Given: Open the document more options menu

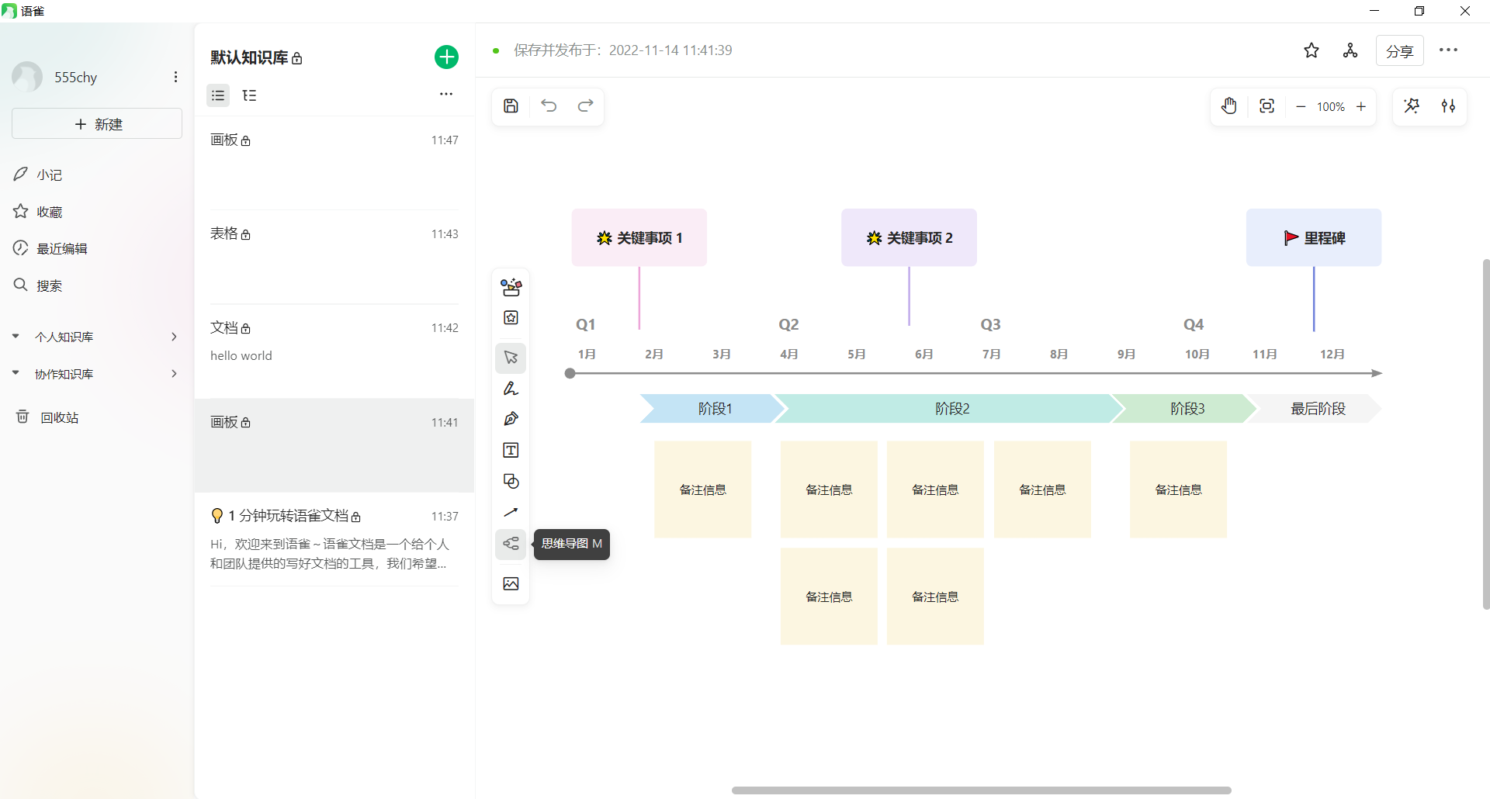Looking at the screenshot, I should [x=1448, y=50].
